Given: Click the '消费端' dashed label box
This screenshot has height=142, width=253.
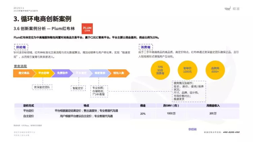Looking at the screenshot, I should [146, 47].
